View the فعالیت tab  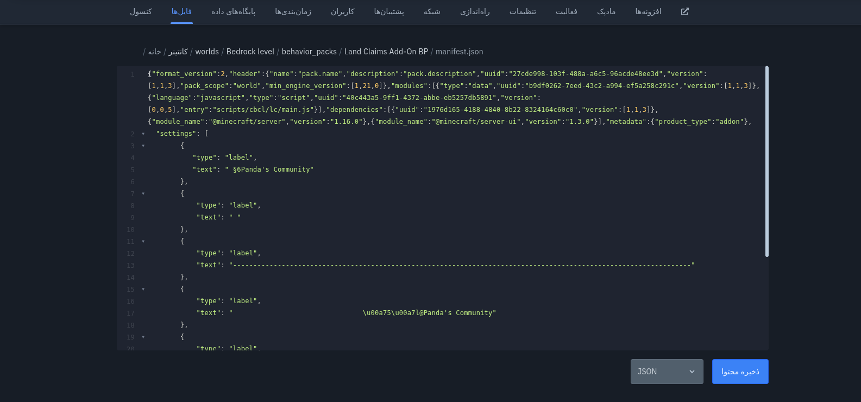pos(567,11)
